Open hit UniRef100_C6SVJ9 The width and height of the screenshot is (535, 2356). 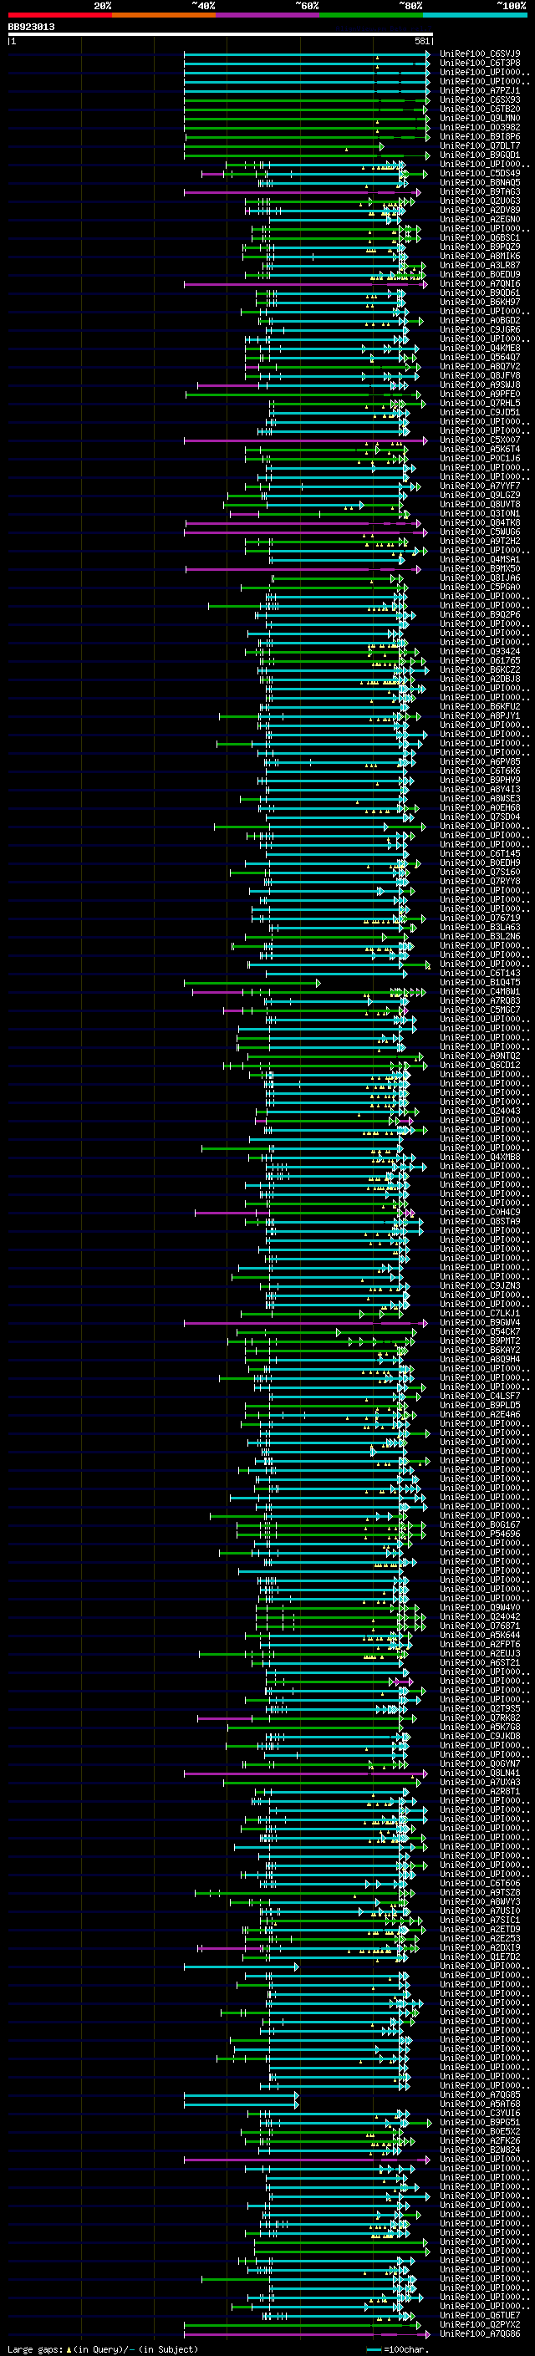tap(480, 54)
